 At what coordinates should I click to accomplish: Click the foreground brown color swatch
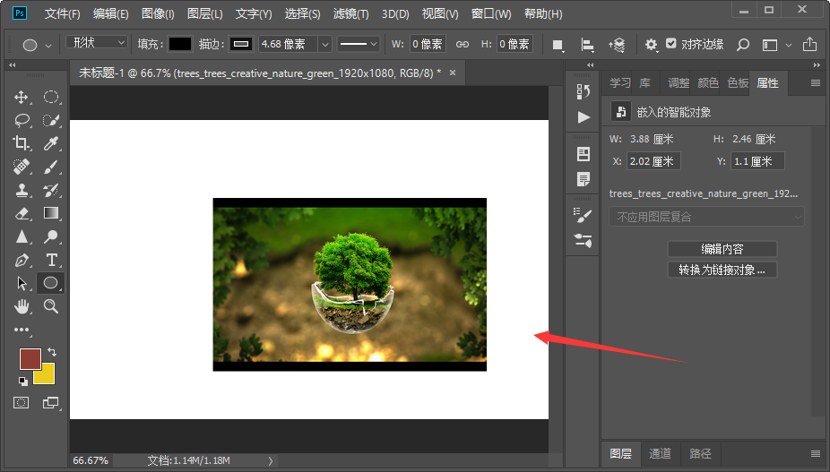point(30,359)
